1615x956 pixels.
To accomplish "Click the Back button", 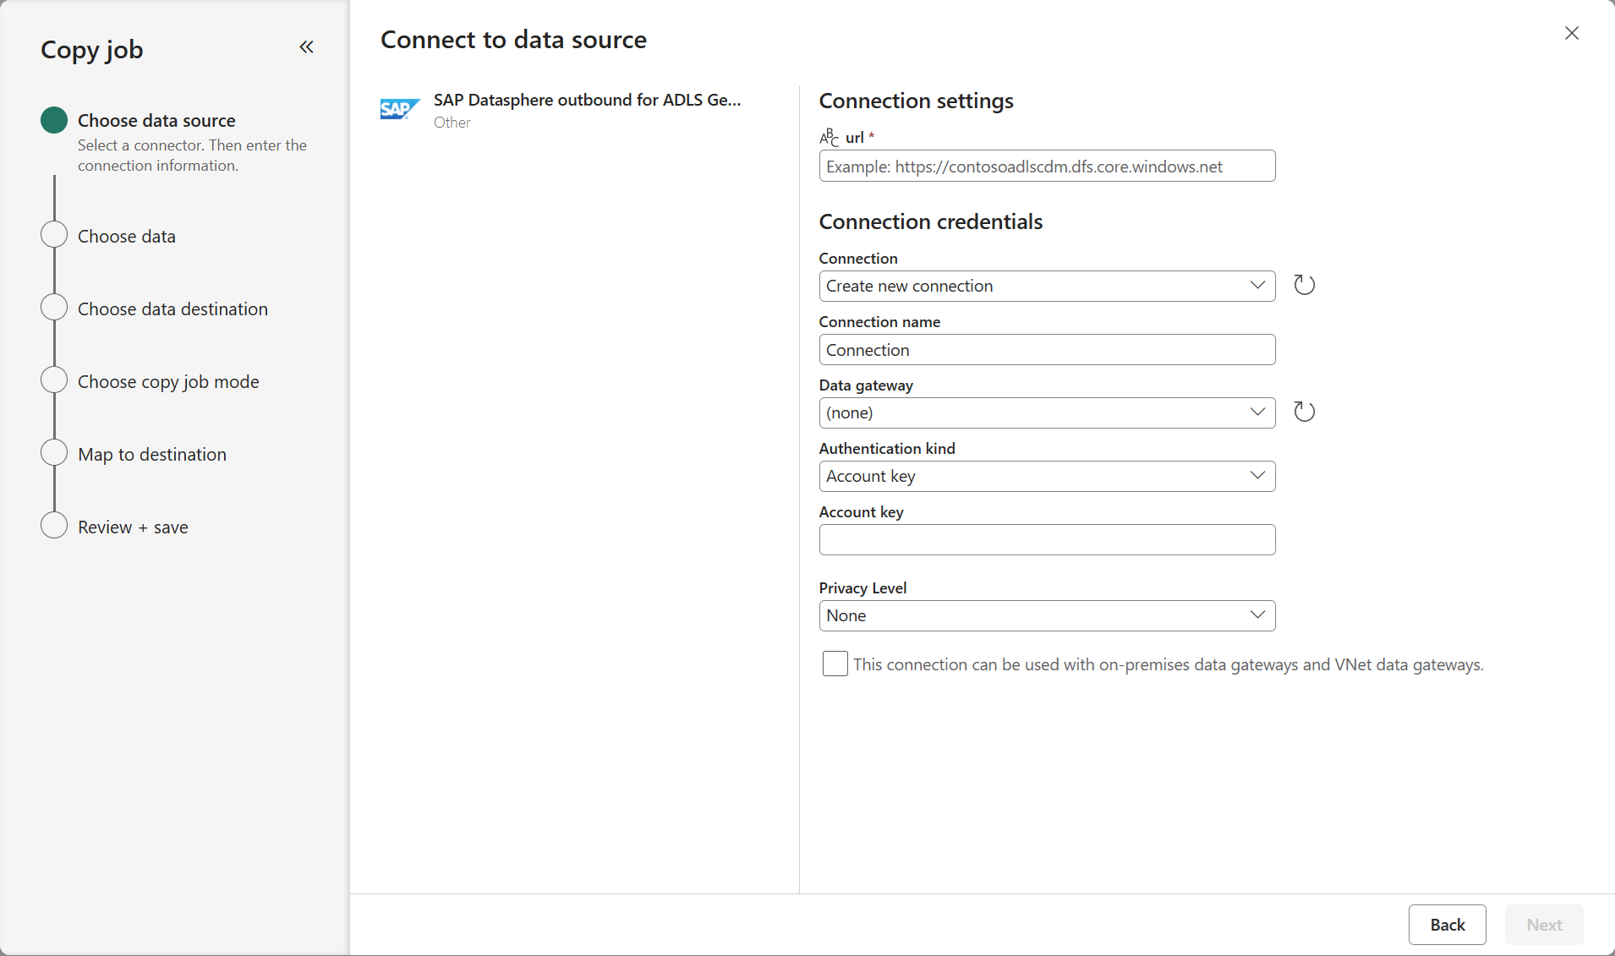I will [1447, 925].
